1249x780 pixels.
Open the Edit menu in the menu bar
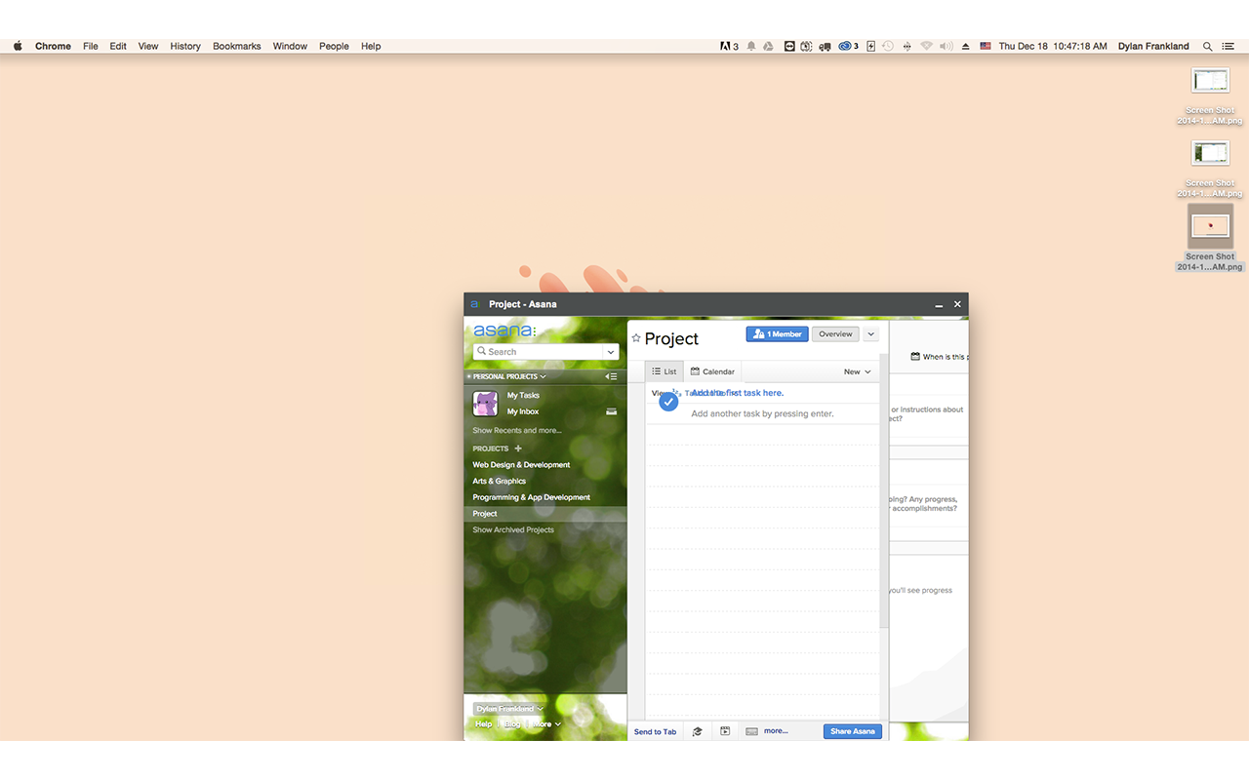tap(118, 46)
